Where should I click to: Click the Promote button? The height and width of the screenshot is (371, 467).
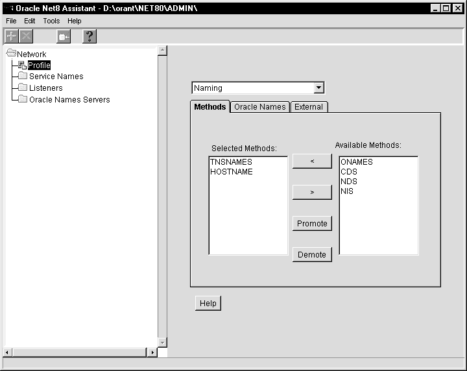click(312, 223)
